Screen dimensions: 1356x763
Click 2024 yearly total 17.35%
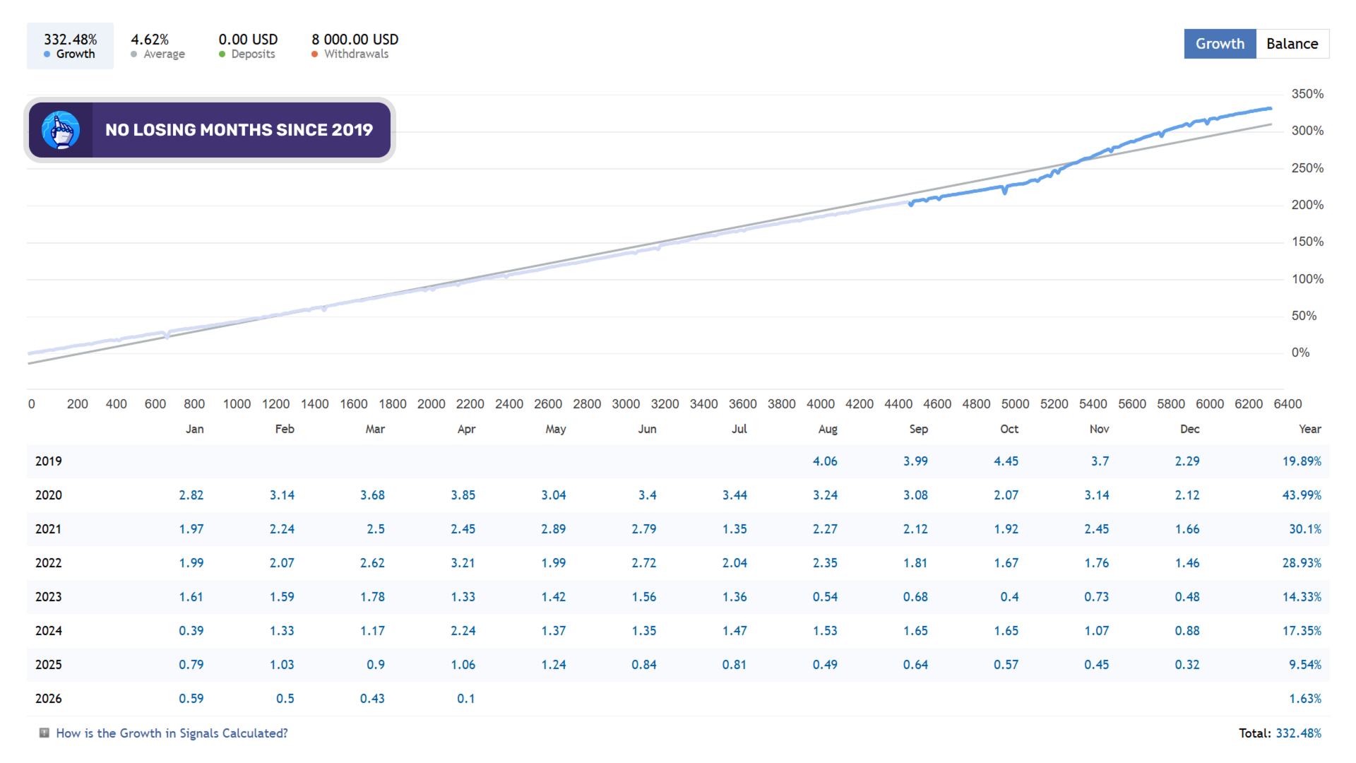1302,631
